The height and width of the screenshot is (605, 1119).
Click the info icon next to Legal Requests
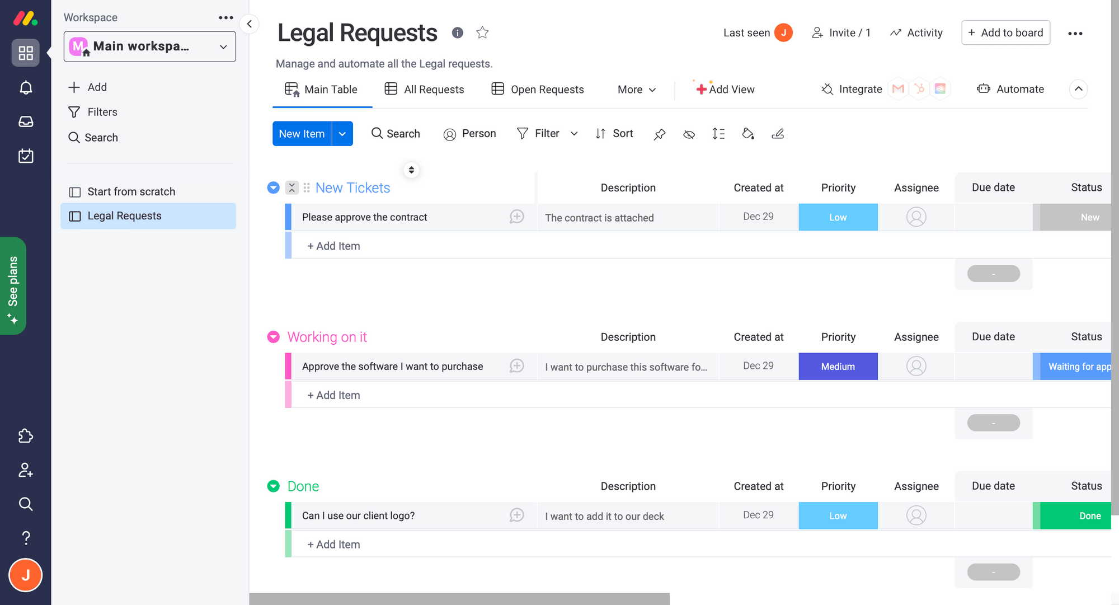[458, 33]
